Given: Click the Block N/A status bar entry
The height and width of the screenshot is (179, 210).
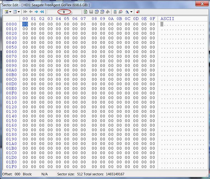Looking at the screenshot, I should 35,174.
